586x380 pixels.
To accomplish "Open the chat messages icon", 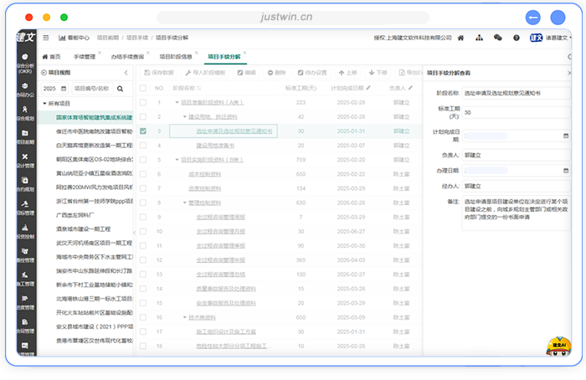I will [x=497, y=38].
